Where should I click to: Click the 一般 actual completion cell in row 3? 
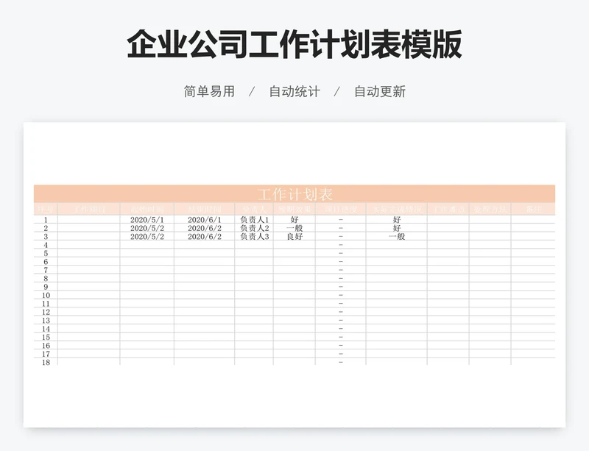(x=396, y=237)
